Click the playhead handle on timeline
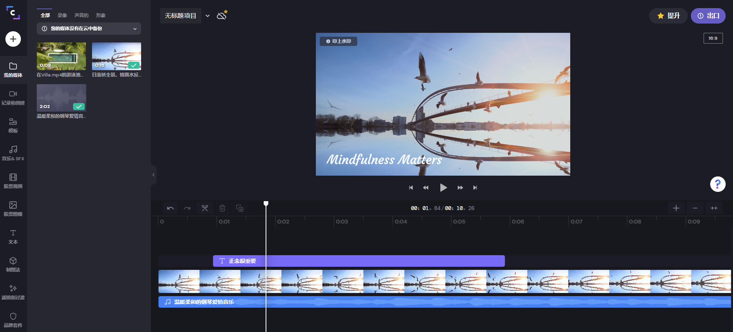The width and height of the screenshot is (733, 332). pyautogui.click(x=266, y=203)
